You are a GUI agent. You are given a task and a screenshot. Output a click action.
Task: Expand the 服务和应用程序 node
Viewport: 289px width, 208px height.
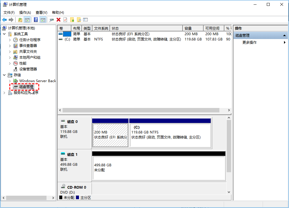[x=4, y=93]
